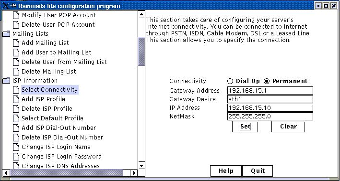
Task: Click document icon beside Delete Mailing List
Action: [16, 72]
